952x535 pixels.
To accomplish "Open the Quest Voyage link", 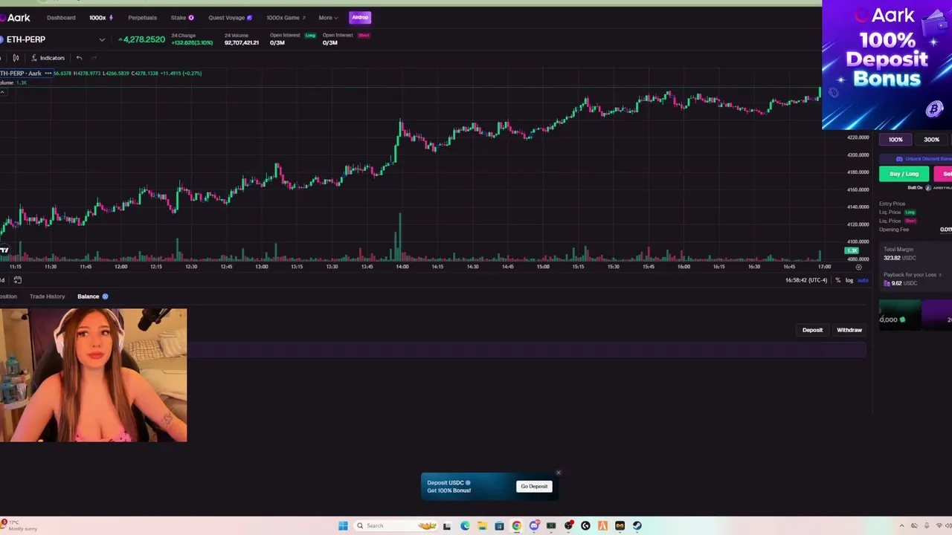I will coord(230,17).
